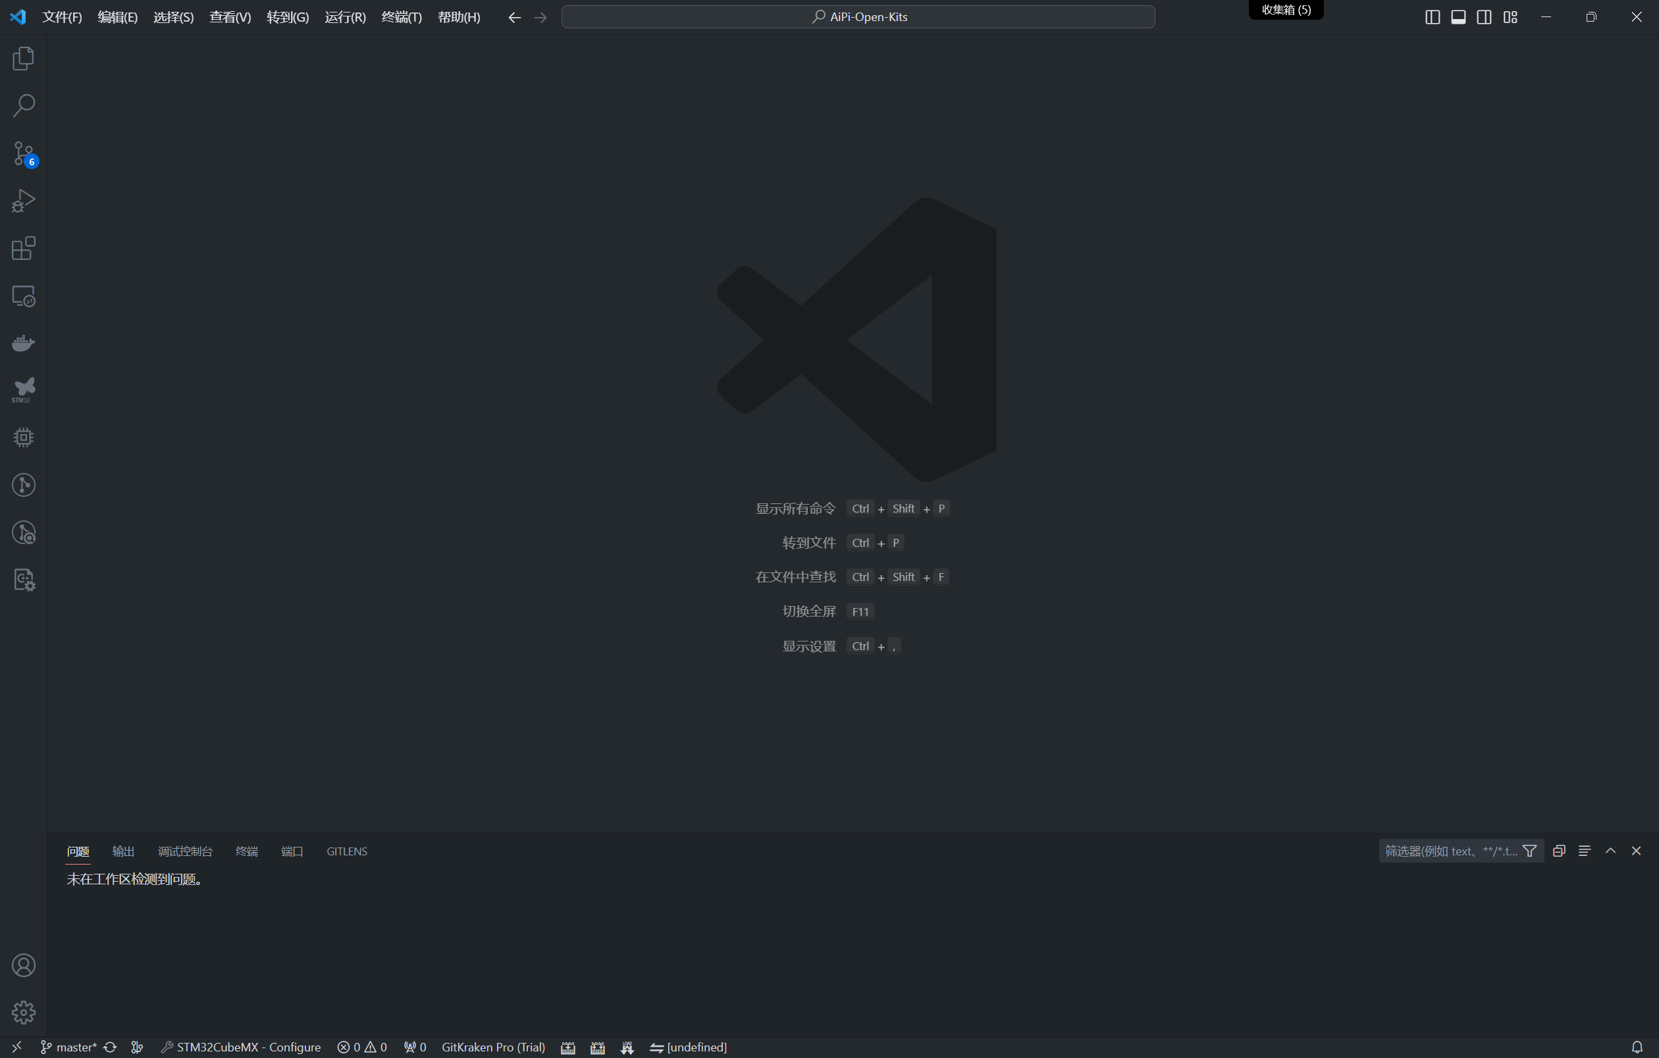
Task: Click the second build status bar icon
Action: click(x=597, y=1047)
